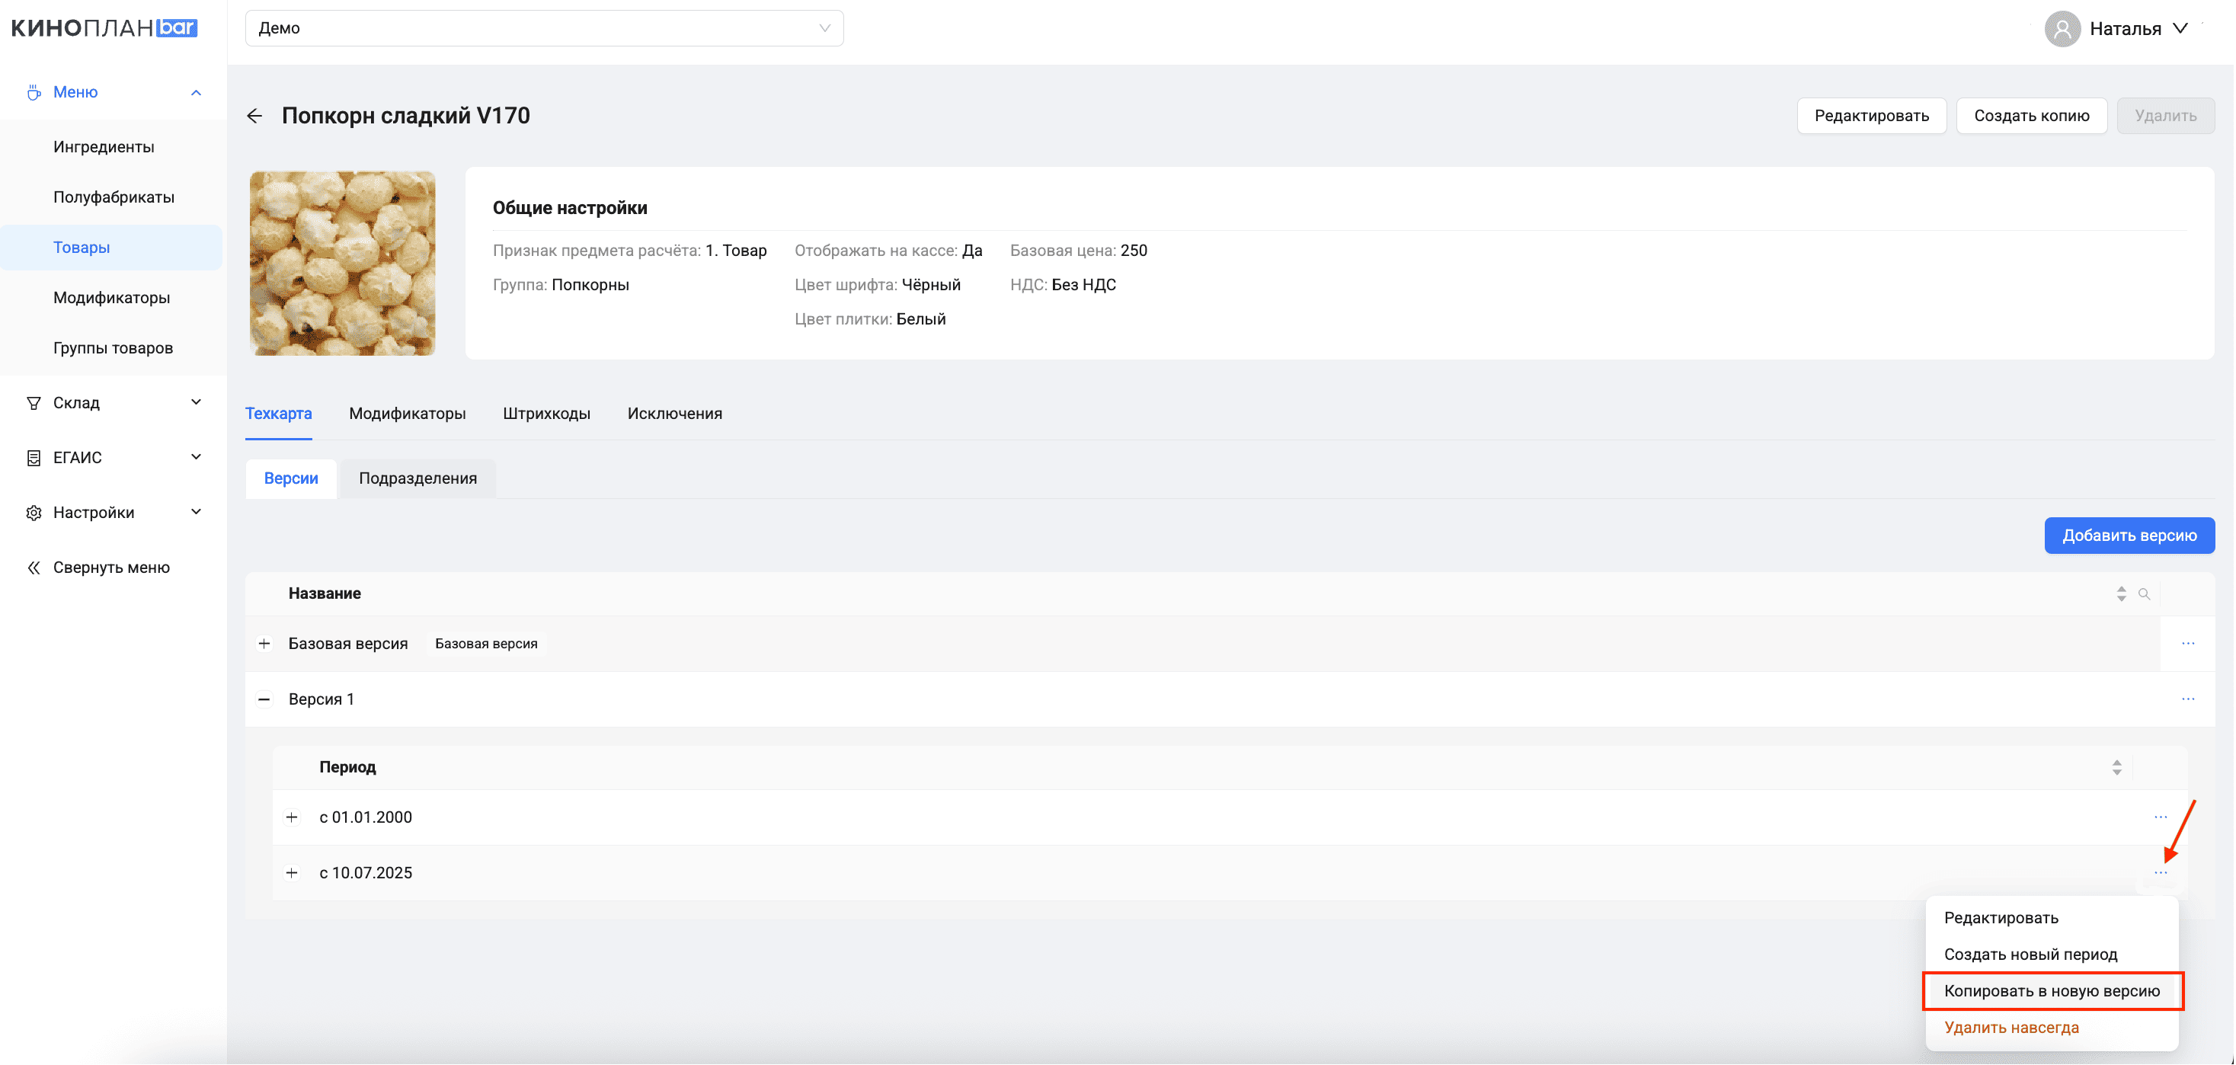
Task: Select Копировать в новую версию menu item
Action: pyautogui.click(x=2052, y=990)
